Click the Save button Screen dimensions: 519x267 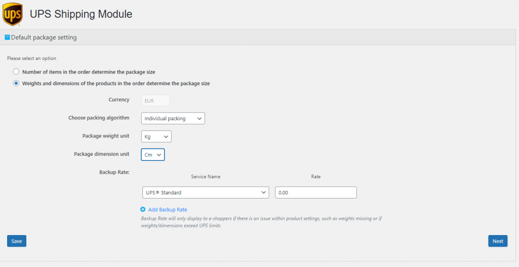[x=17, y=241]
